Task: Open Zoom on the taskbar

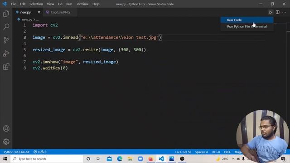Action: click(x=140, y=159)
